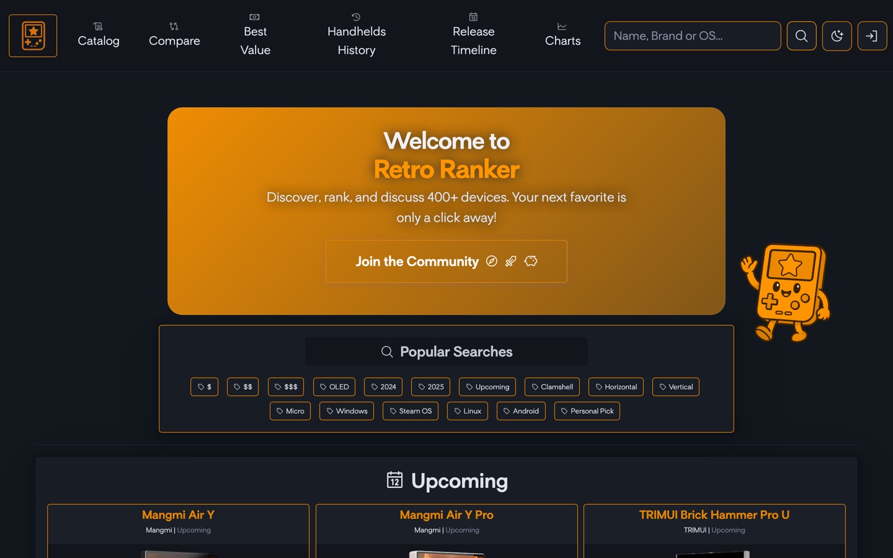Select the $$ price tag

point(242,387)
